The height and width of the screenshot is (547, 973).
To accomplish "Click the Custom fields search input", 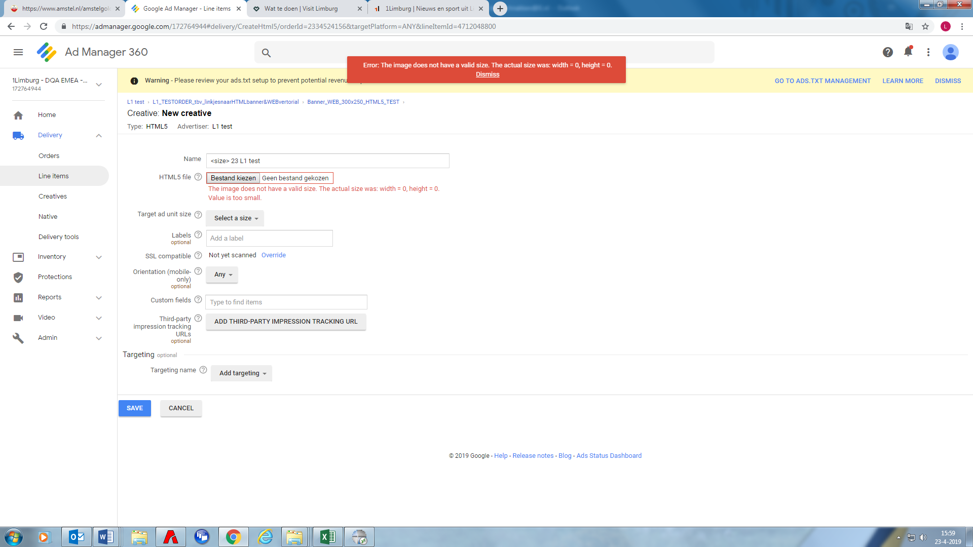I will pyautogui.click(x=286, y=302).
